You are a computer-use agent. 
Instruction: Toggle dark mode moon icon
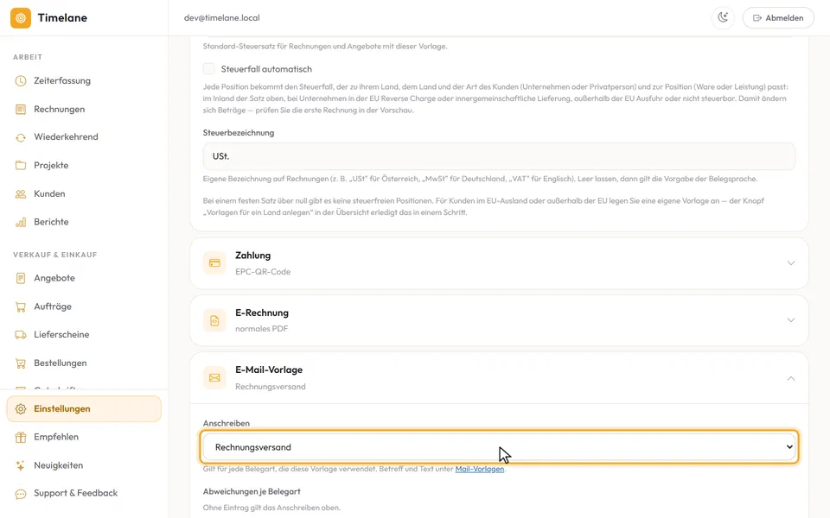(x=723, y=17)
